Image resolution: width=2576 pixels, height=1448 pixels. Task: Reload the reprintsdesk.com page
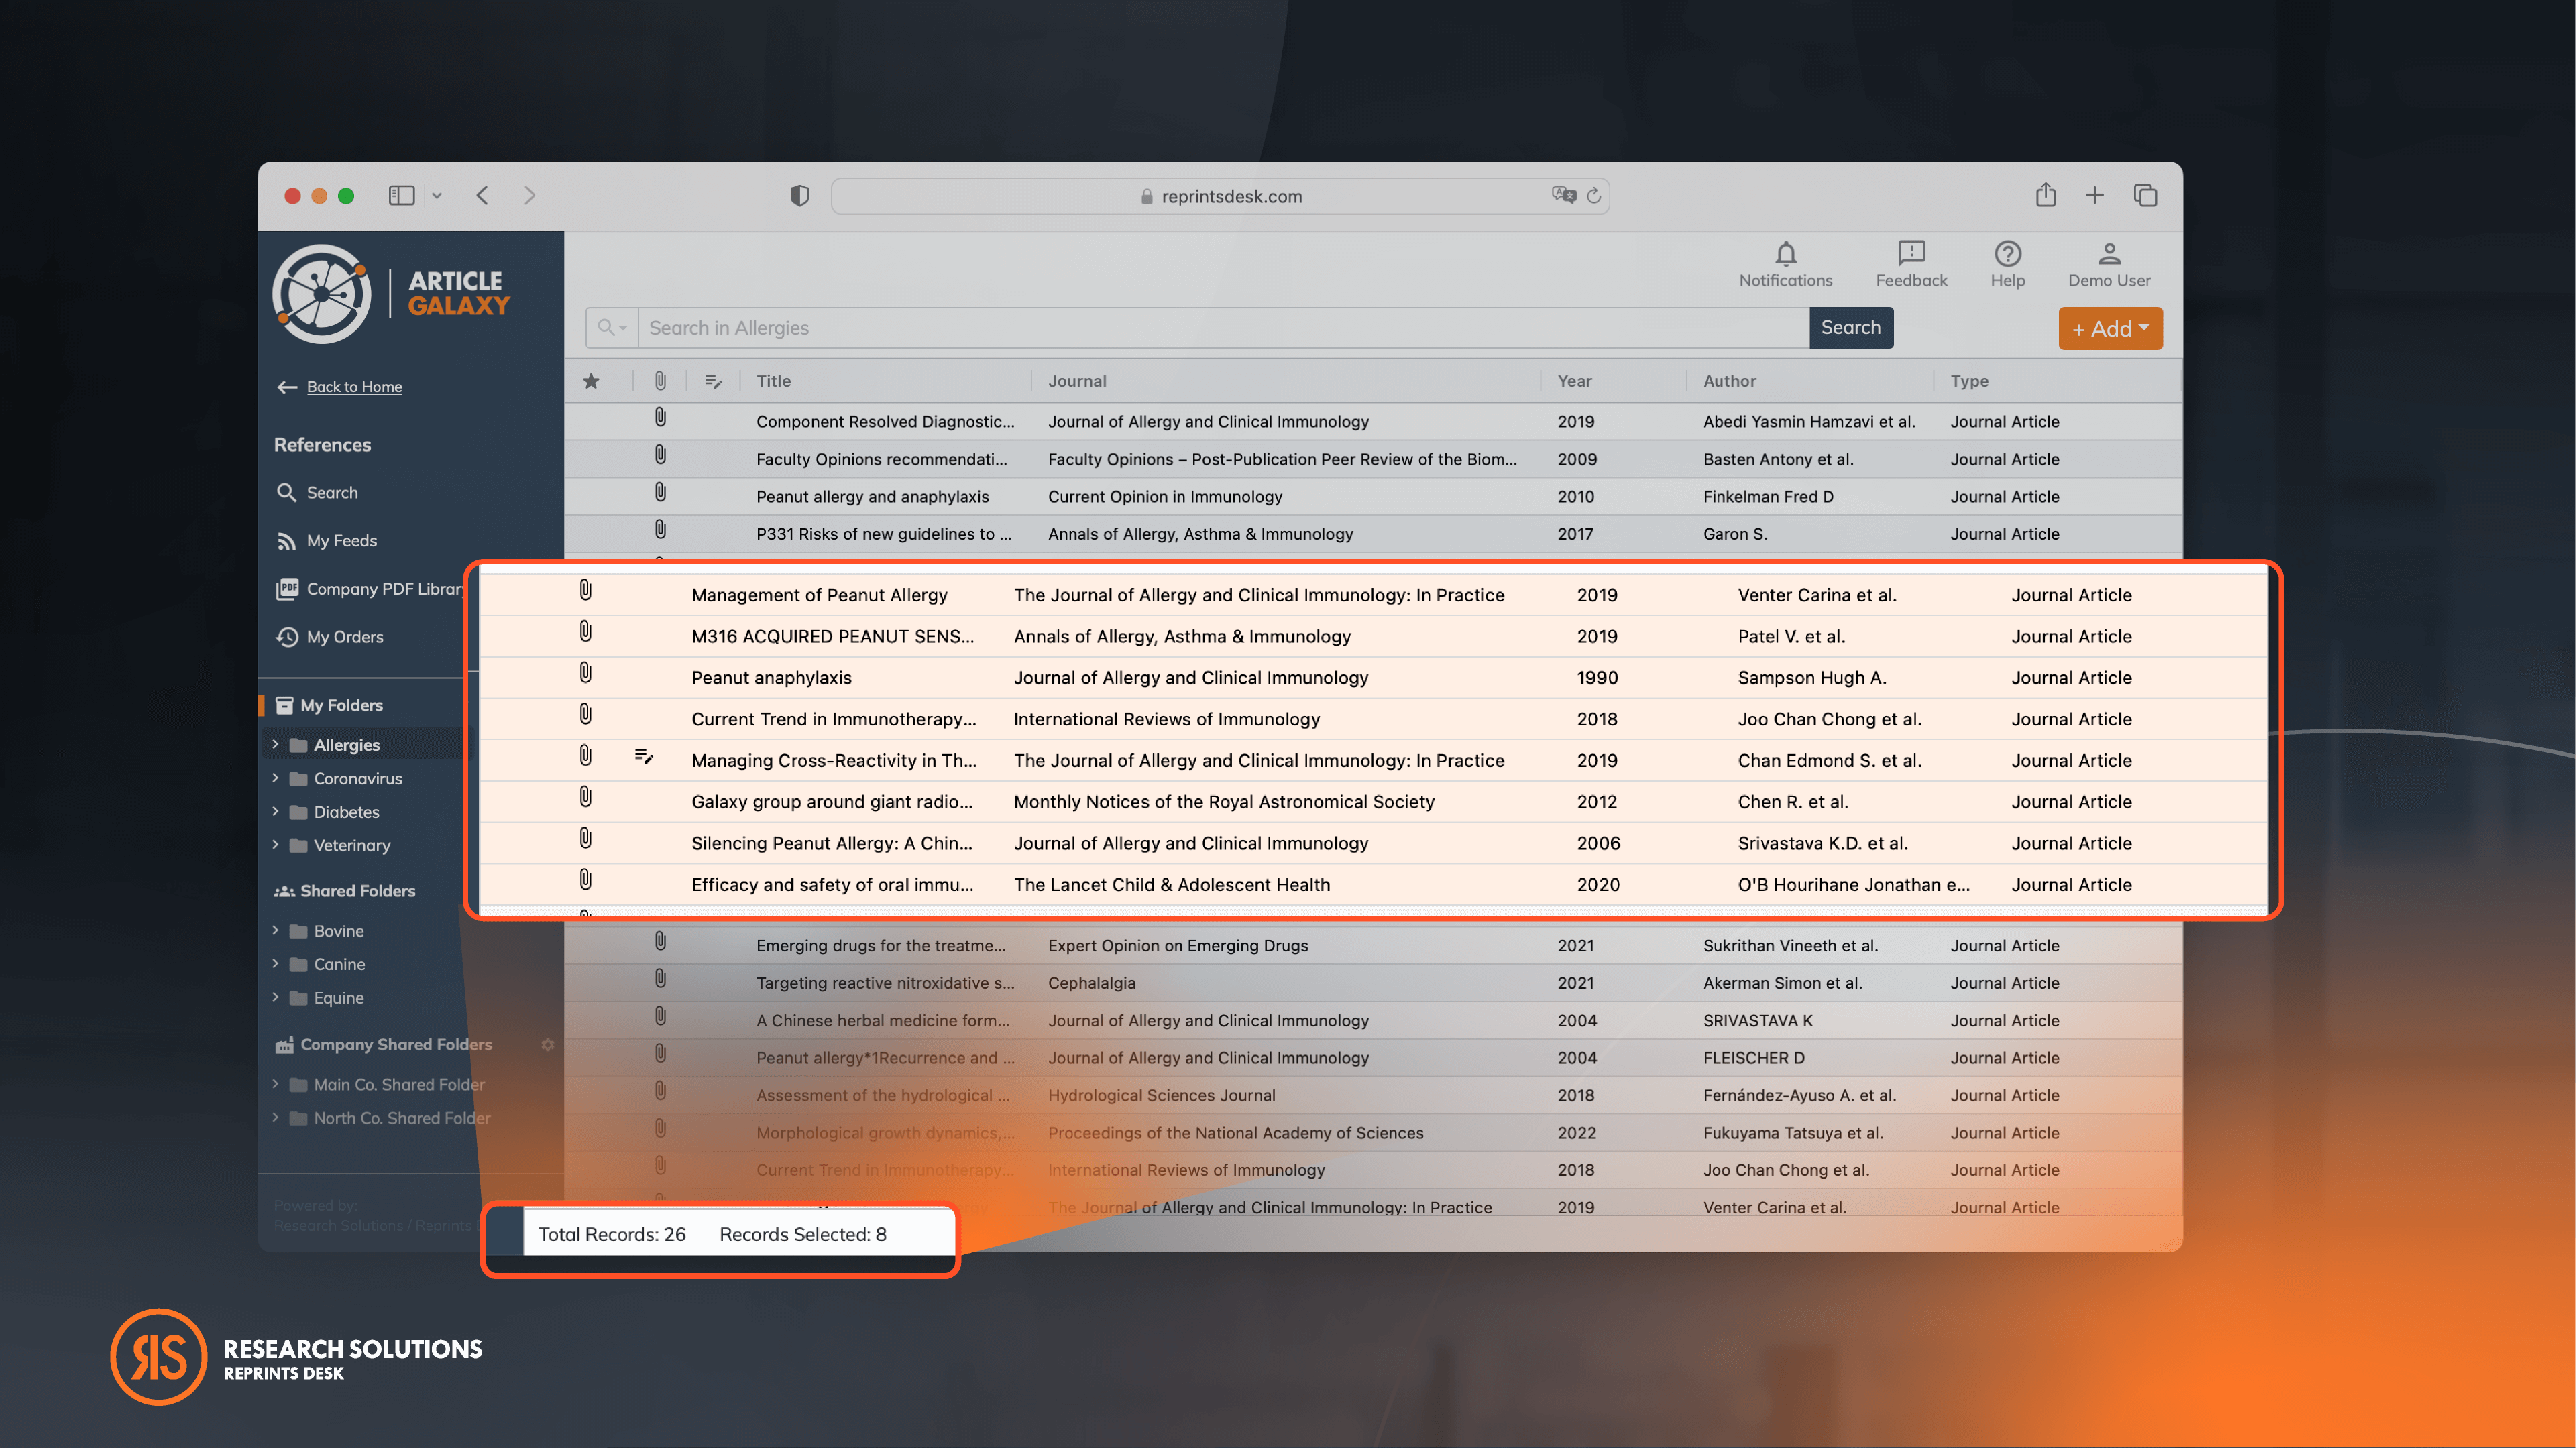pyautogui.click(x=1593, y=196)
